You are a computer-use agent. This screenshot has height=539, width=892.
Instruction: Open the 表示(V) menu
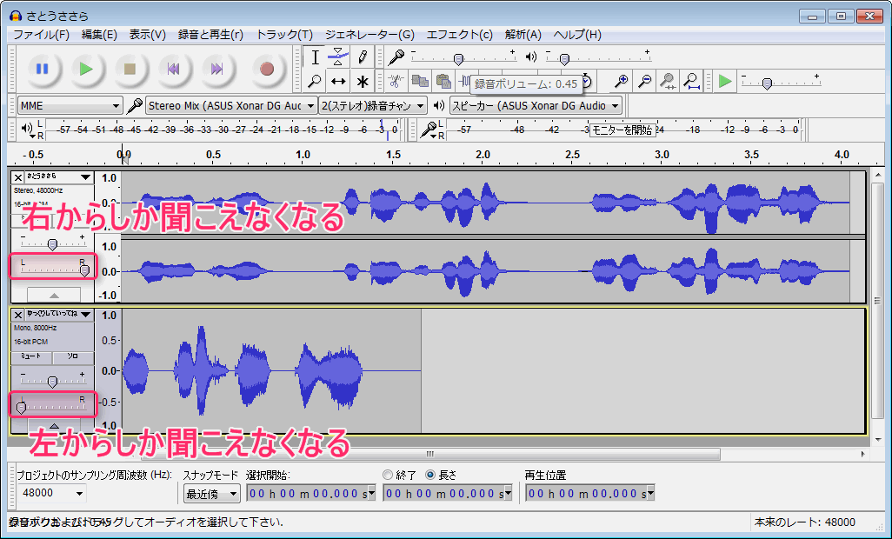(x=147, y=35)
